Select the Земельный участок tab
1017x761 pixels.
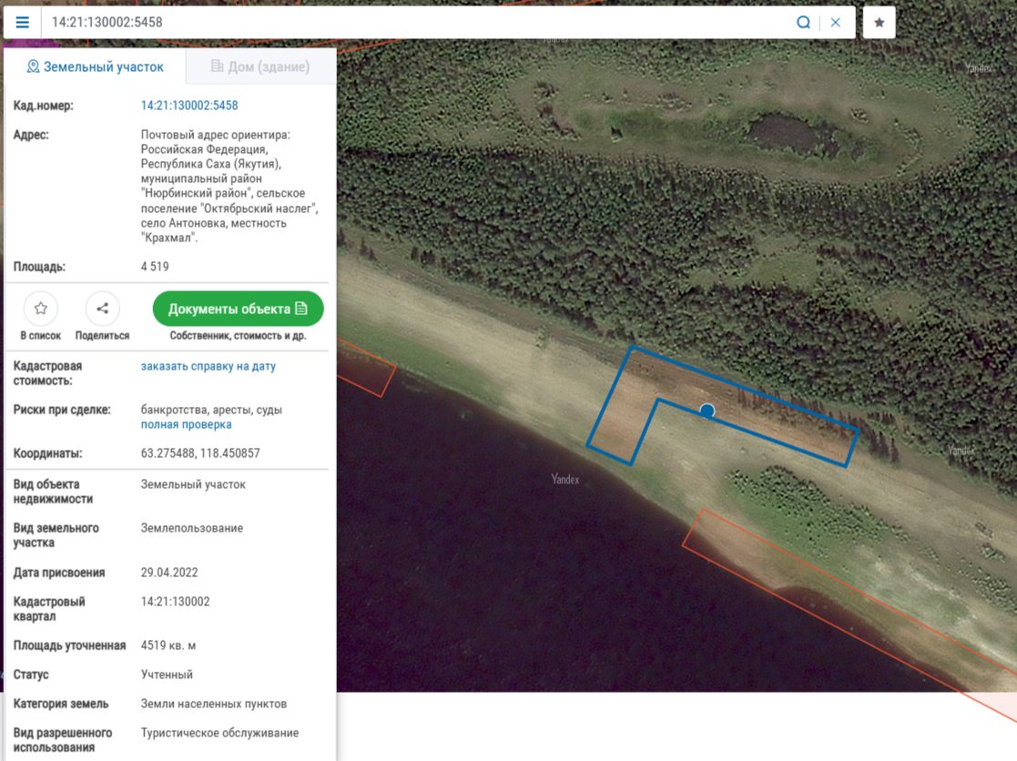(96, 66)
